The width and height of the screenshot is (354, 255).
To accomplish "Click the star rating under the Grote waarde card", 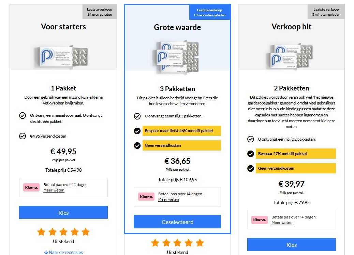I will tap(177, 243).
